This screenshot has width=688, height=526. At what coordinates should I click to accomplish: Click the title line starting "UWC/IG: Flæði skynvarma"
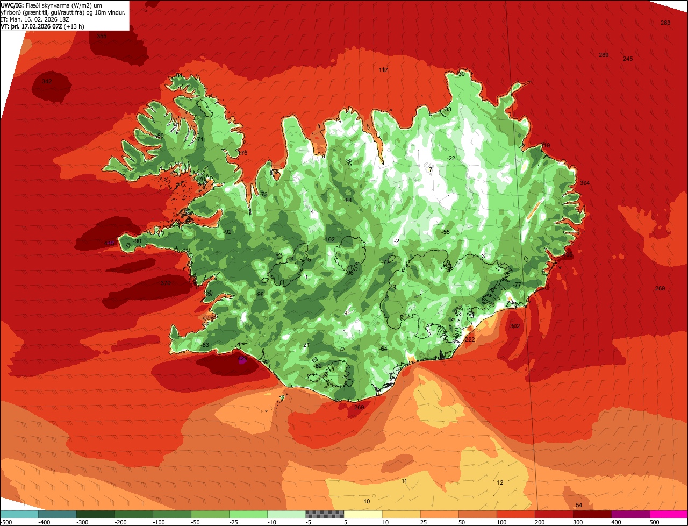point(52,5)
